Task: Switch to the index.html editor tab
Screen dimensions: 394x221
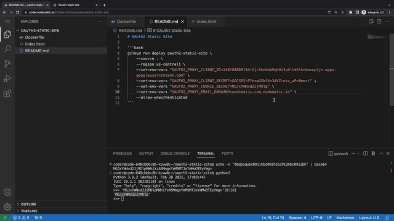Action: coord(206,21)
